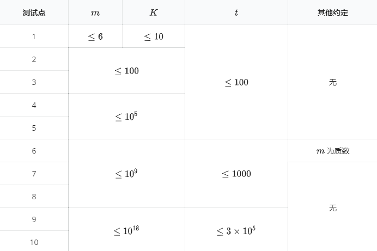
Task: Click the ≤ 3 × 10^5 cell
Action: (236, 230)
